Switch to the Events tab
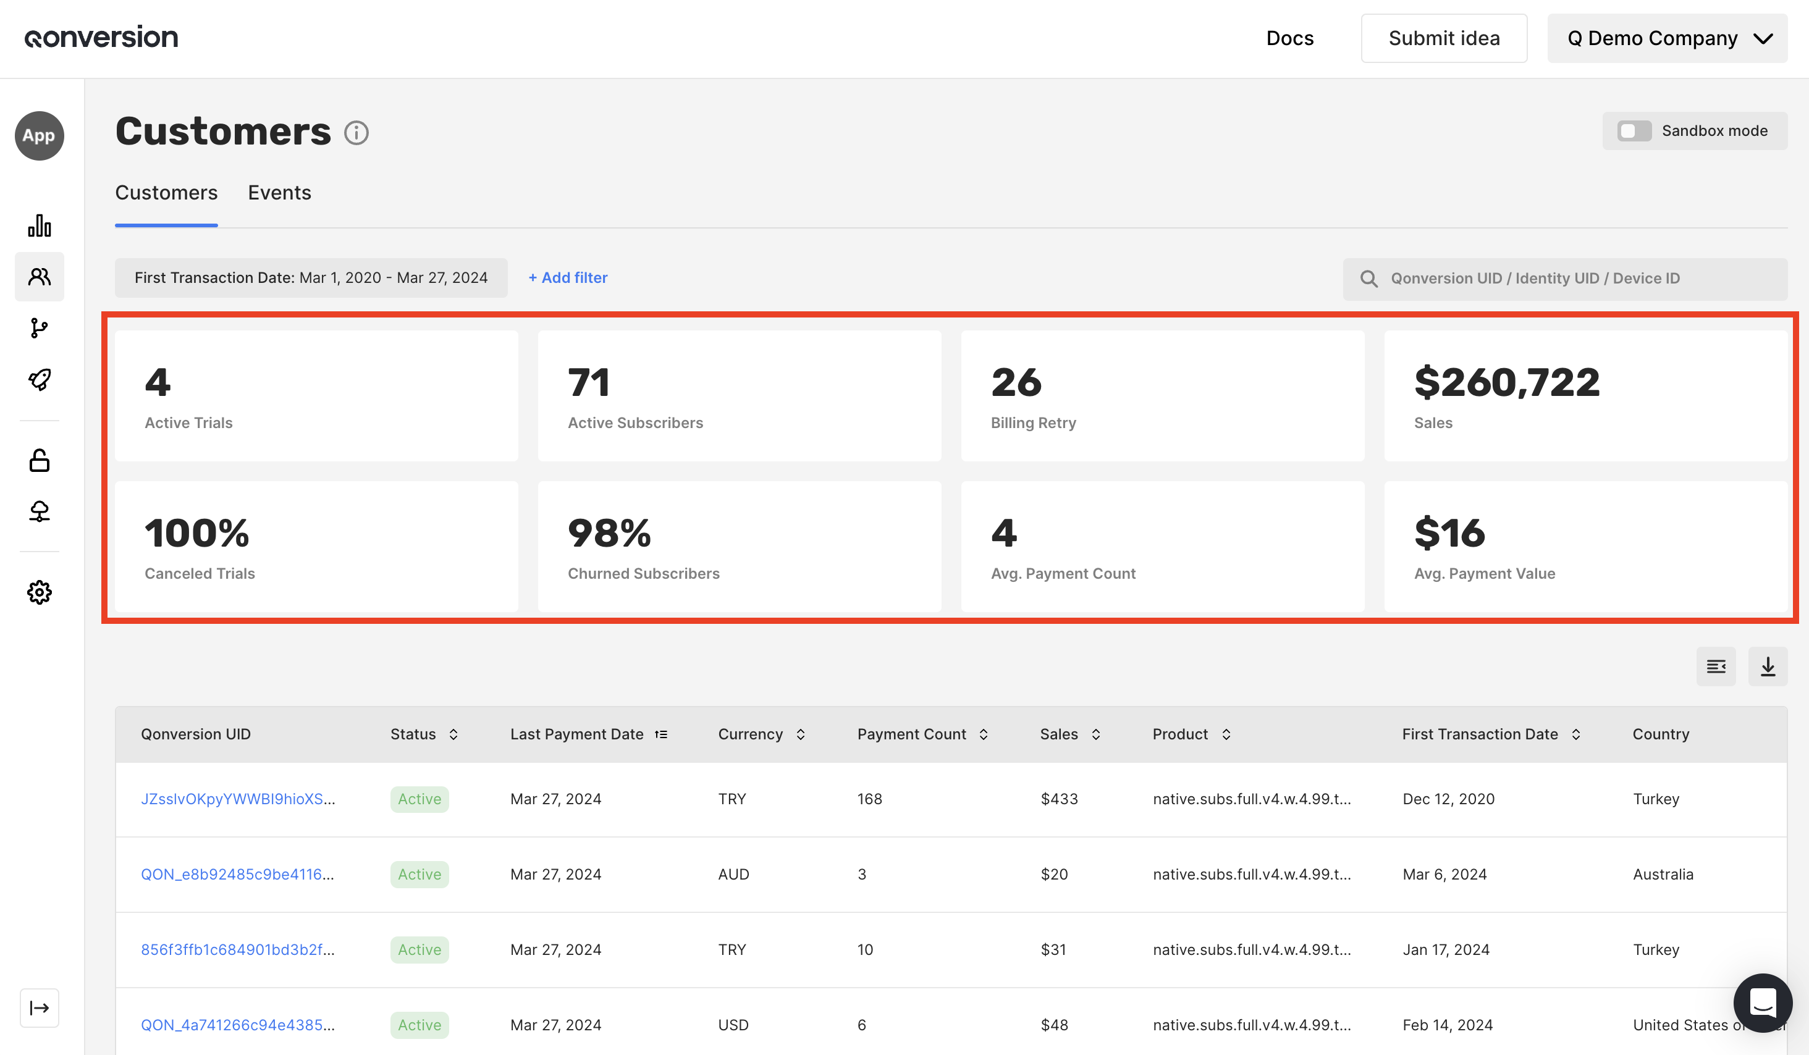This screenshot has width=1809, height=1055. coord(279,192)
